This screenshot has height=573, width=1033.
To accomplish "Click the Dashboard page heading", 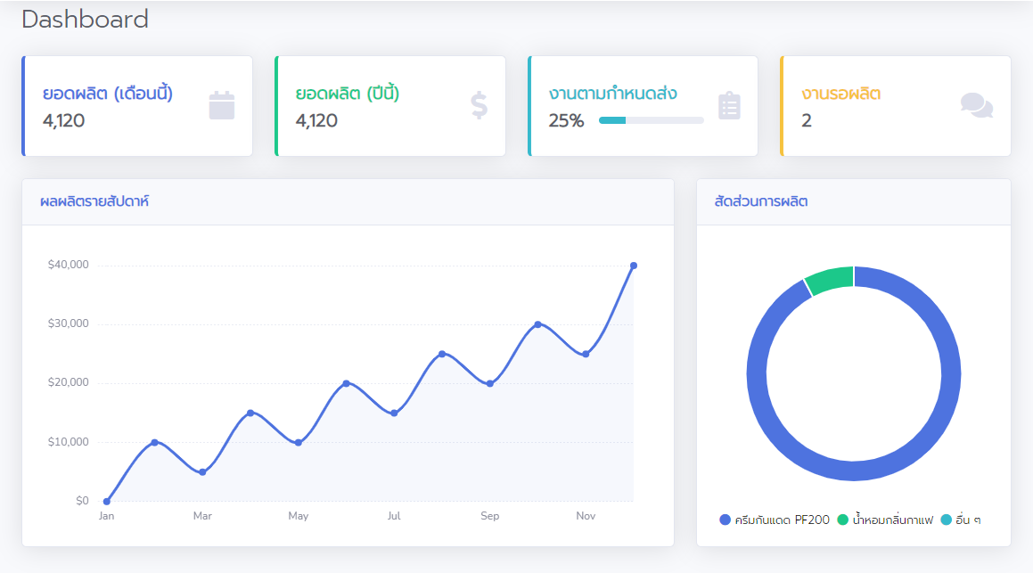I will (85, 19).
